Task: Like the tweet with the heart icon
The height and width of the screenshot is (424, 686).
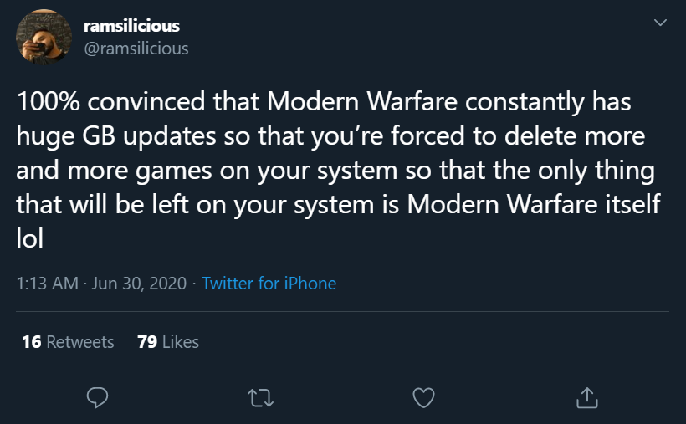Action: 424,398
